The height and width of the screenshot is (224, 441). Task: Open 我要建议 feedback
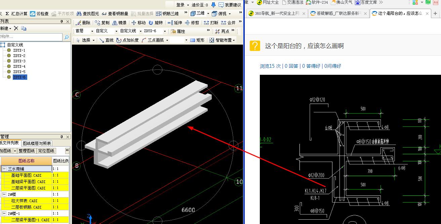point(230,5)
